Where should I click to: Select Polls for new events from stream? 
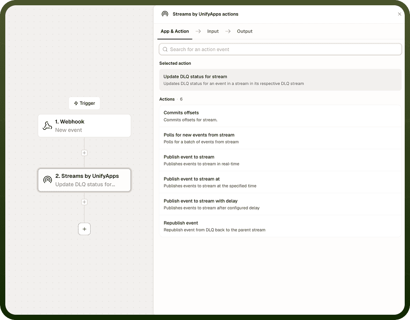pyautogui.click(x=280, y=138)
